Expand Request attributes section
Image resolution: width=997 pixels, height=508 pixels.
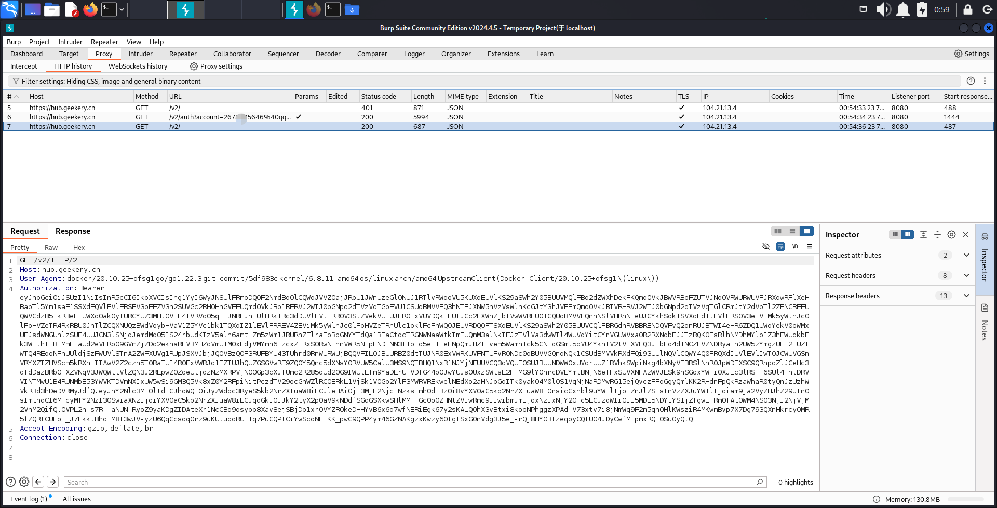tap(966, 255)
